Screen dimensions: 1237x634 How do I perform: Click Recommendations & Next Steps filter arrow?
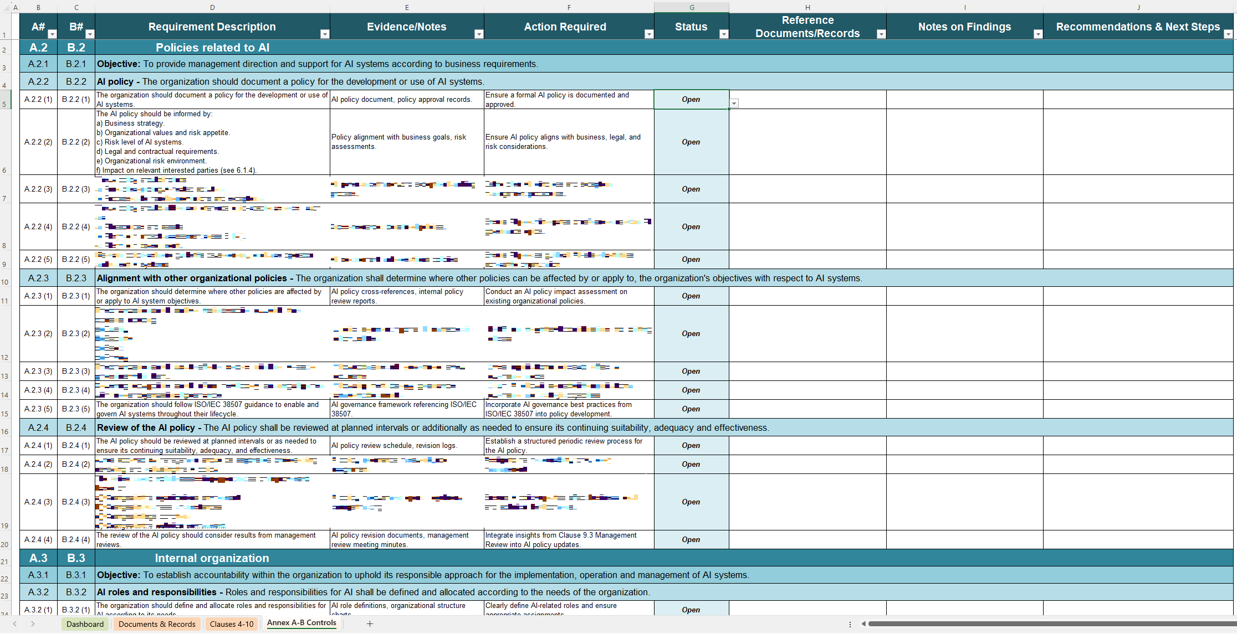pyautogui.click(x=1228, y=34)
